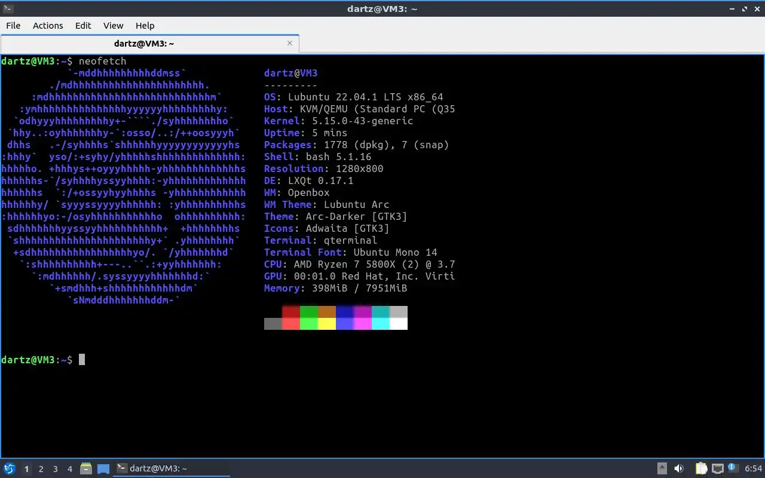Screen dimensions: 765x478
Task: Close the qterminal window
Action: [756, 9]
